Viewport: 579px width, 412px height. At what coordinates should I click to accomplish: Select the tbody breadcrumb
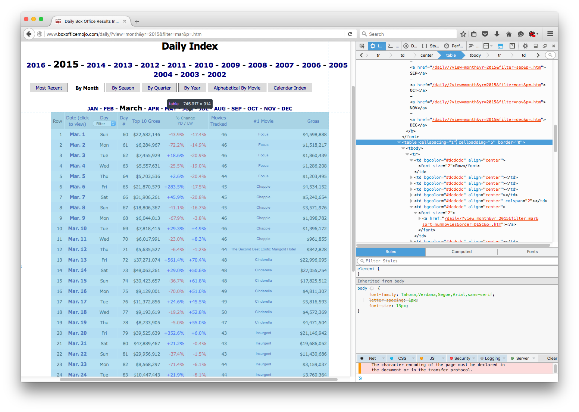(x=475, y=55)
